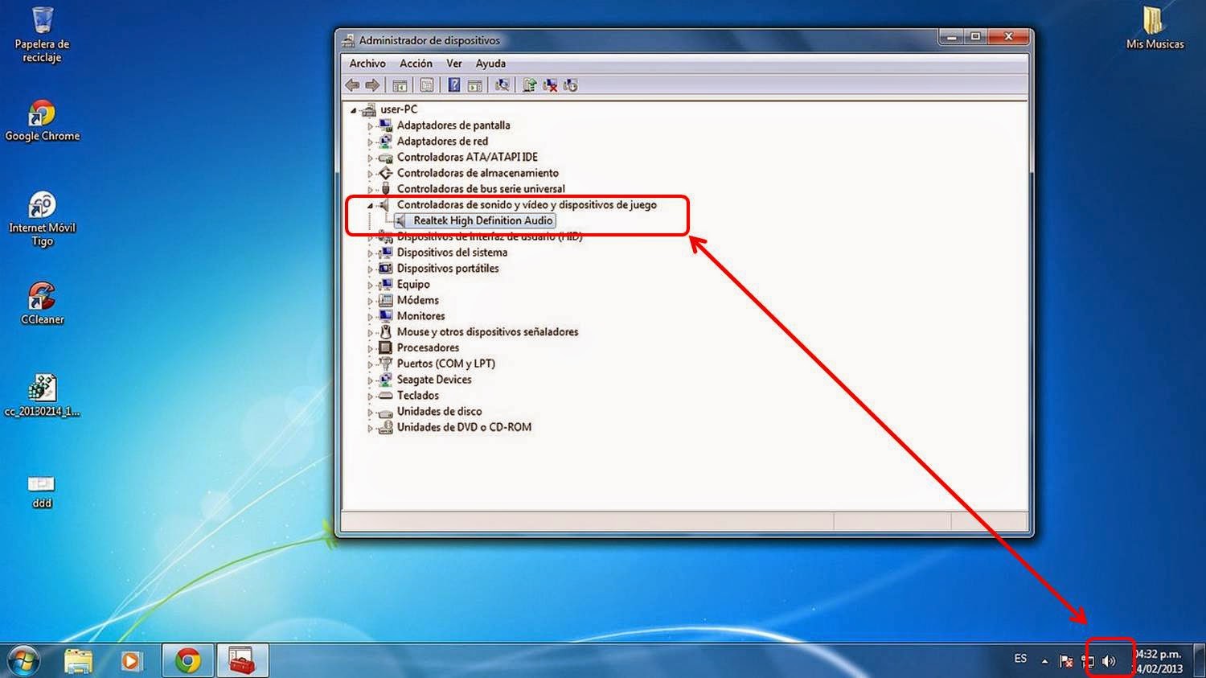The height and width of the screenshot is (678, 1206).
Task: Click the Update driver software icon
Action: (x=529, y=84)
